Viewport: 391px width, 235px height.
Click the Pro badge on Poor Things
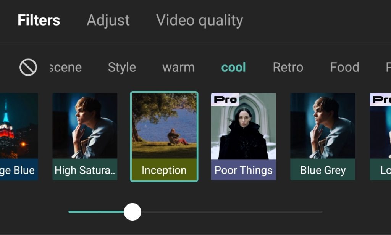(x=225, y=100)
